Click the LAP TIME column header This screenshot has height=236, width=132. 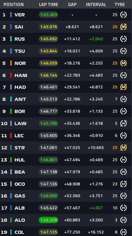point(49,5)
